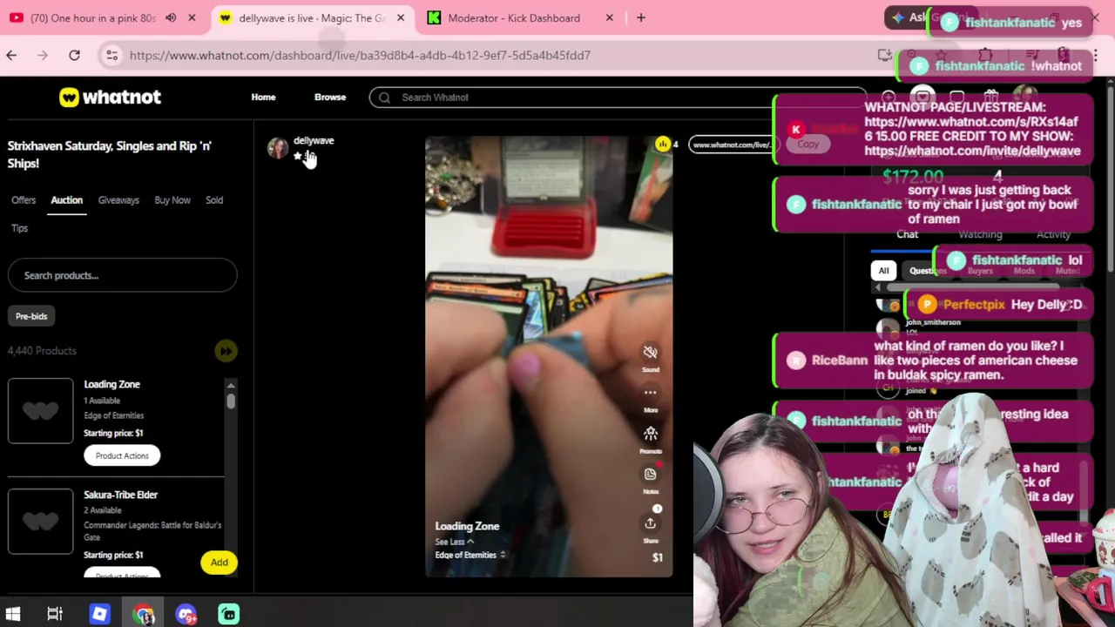The image size is (1115, 627).
Task: View site information icon beside the URL
Action: [111, 56]
